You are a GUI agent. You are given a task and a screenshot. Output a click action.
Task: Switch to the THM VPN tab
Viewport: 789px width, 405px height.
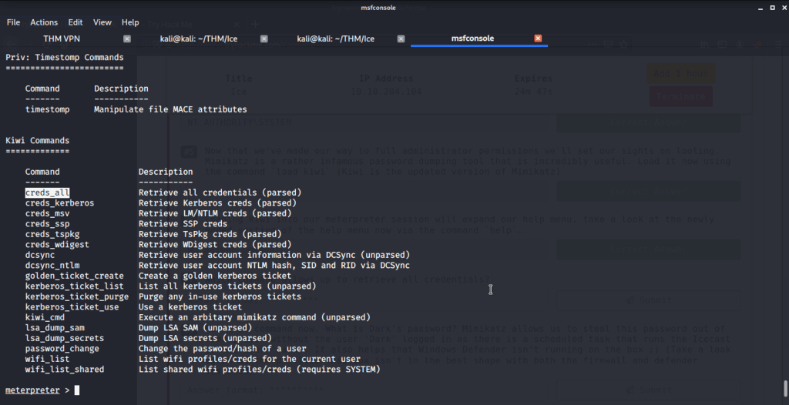coord(63,38)
